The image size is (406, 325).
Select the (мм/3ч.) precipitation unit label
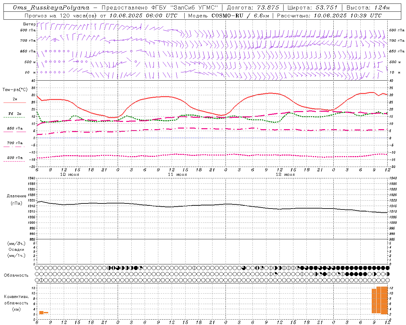coord(16,243)
